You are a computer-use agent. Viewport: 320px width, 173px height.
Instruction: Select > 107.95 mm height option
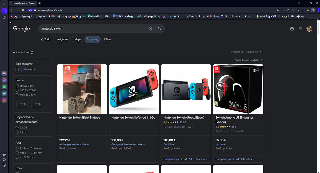click(x=17, y=157)
